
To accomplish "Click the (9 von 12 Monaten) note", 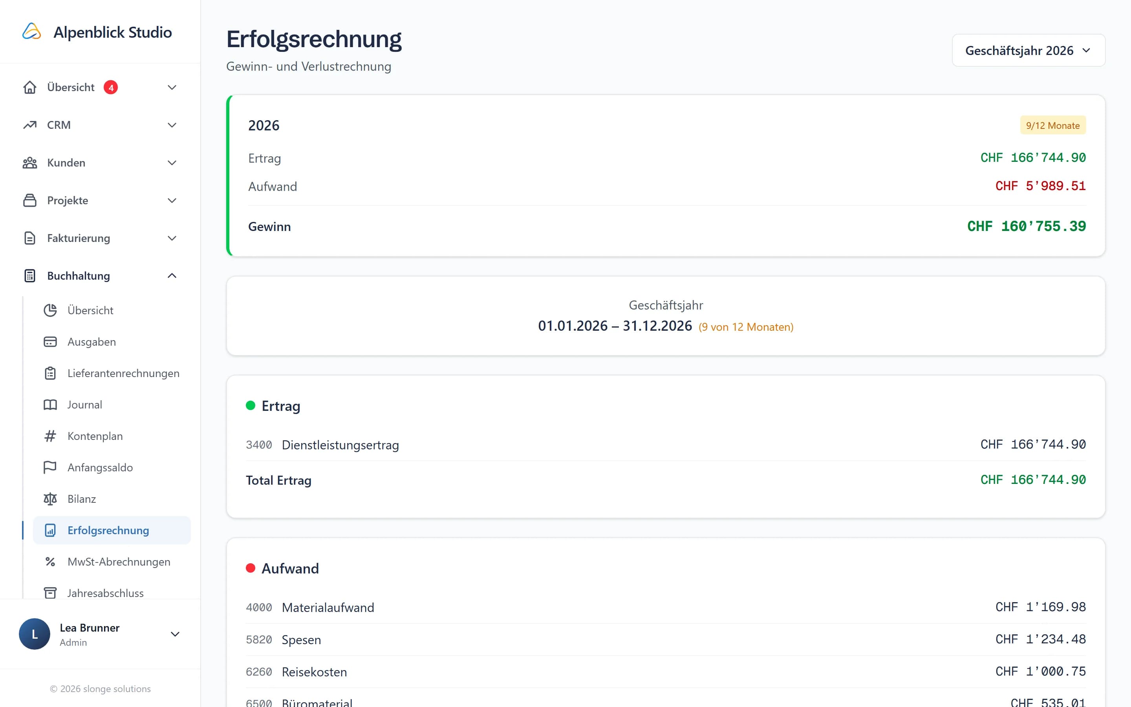I will [x=746, y=327].
